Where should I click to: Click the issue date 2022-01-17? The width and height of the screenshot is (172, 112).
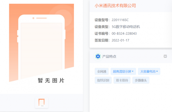tap(120, 40)
